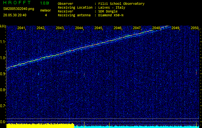Click the 2046 time axis marker
The image size is (202, 128).
click(117, 28)
